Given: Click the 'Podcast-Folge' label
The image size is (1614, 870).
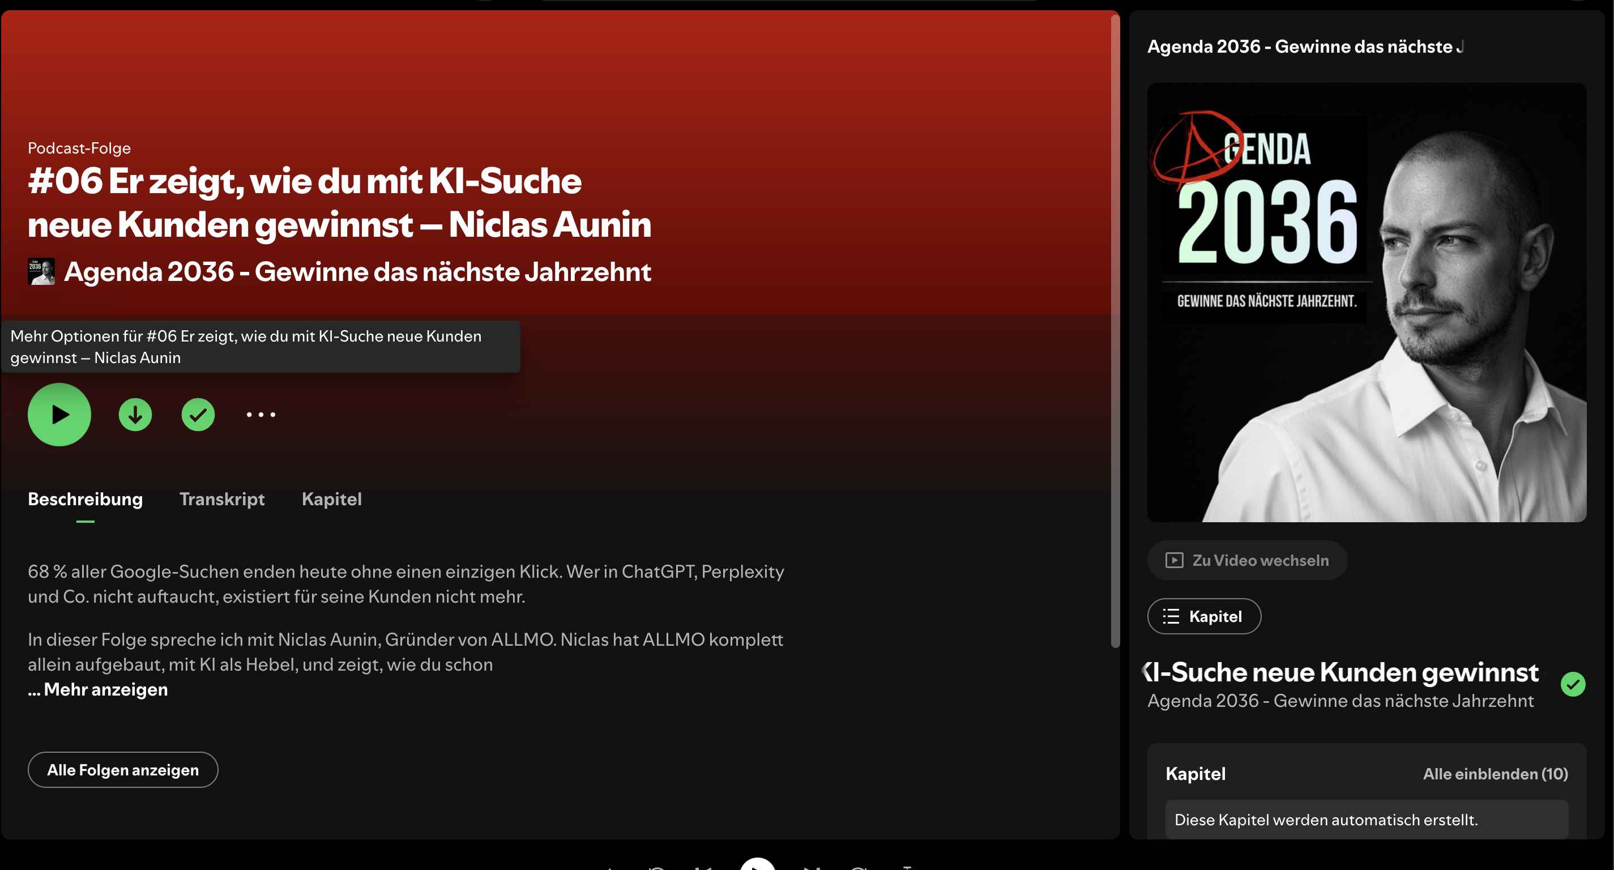Looking at the screenshot, I should tap(79, 148).
